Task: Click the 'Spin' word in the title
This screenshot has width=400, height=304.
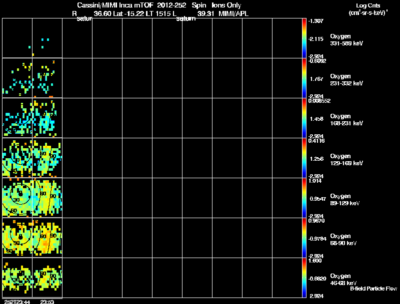Action: [x=198, y=5]
